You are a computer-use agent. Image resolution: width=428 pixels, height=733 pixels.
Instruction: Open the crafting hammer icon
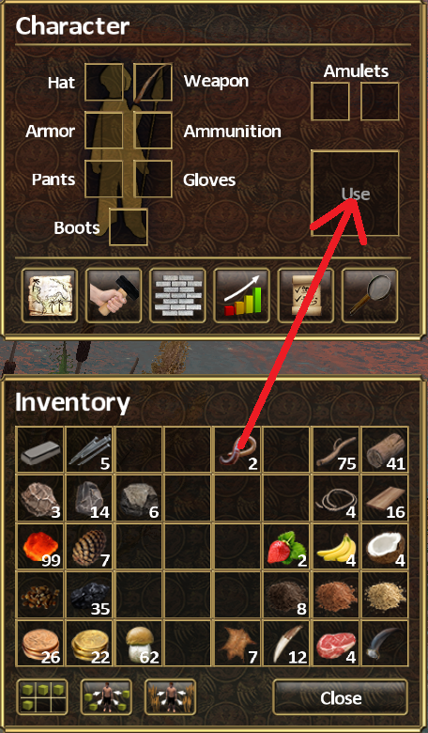114,295
